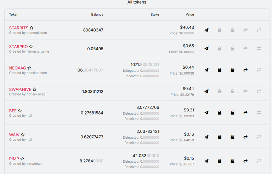Viewport: 272px width, 174px height.
Task: Click swap arrows icon in BEE row
Action: (259, 113)
